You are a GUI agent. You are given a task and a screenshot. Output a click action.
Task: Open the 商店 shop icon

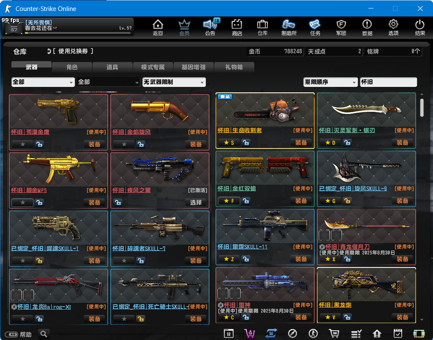(x=237, y=27)
